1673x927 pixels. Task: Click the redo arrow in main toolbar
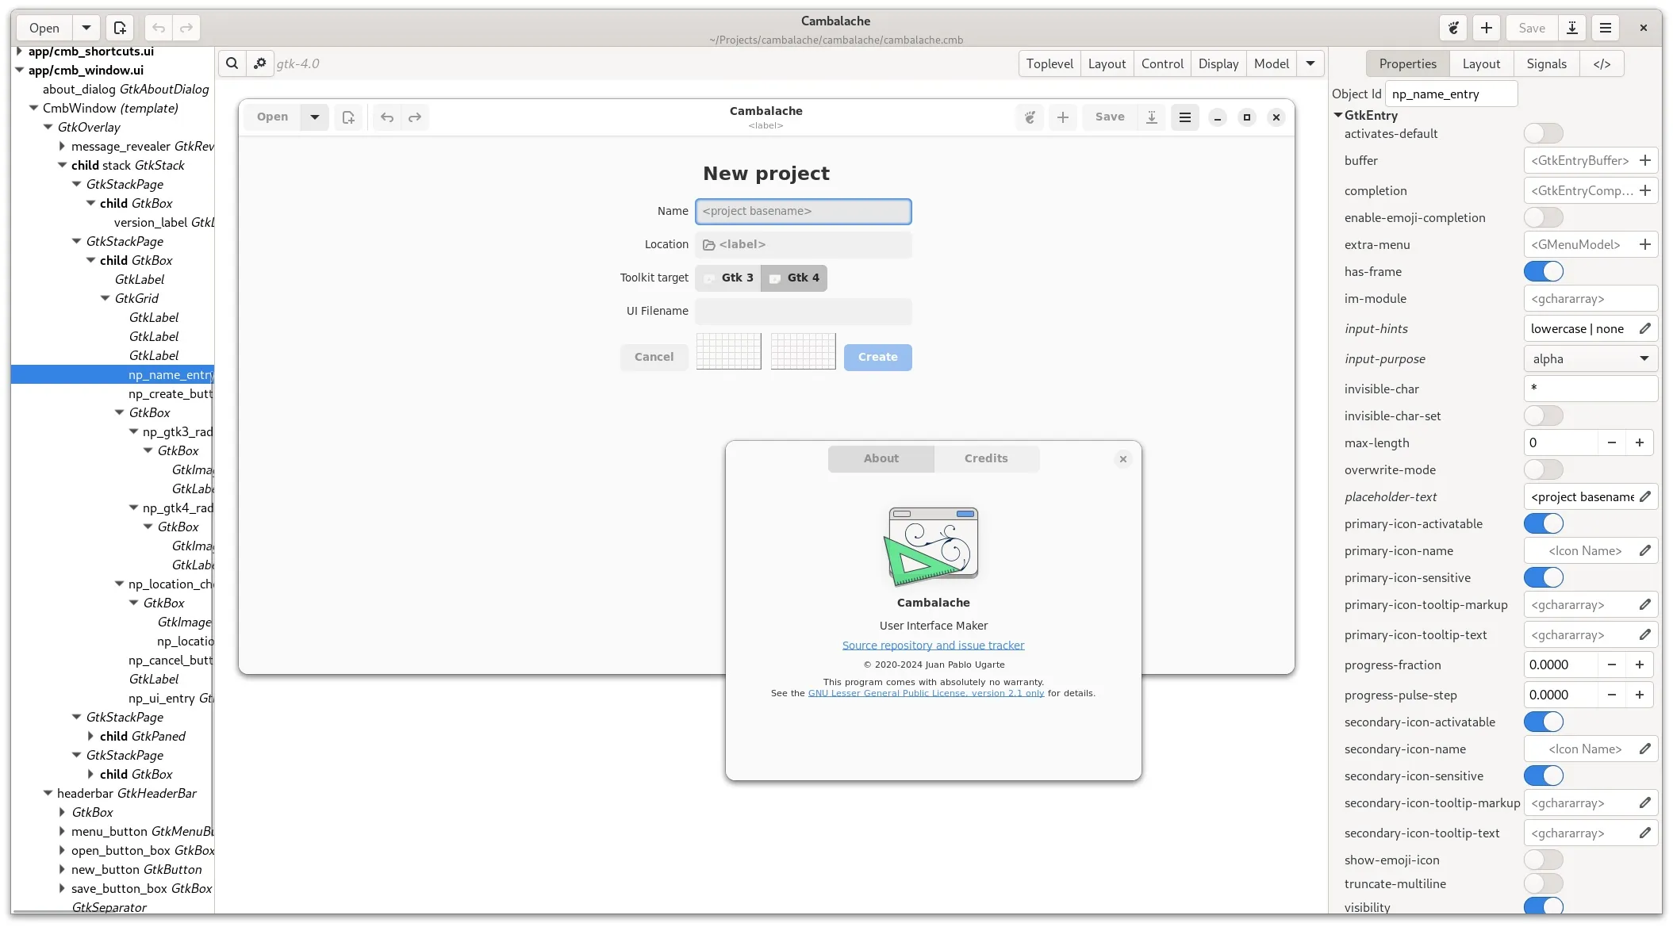(186, 28)
